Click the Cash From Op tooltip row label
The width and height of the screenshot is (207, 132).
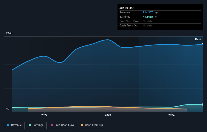[x=128, y=26]
